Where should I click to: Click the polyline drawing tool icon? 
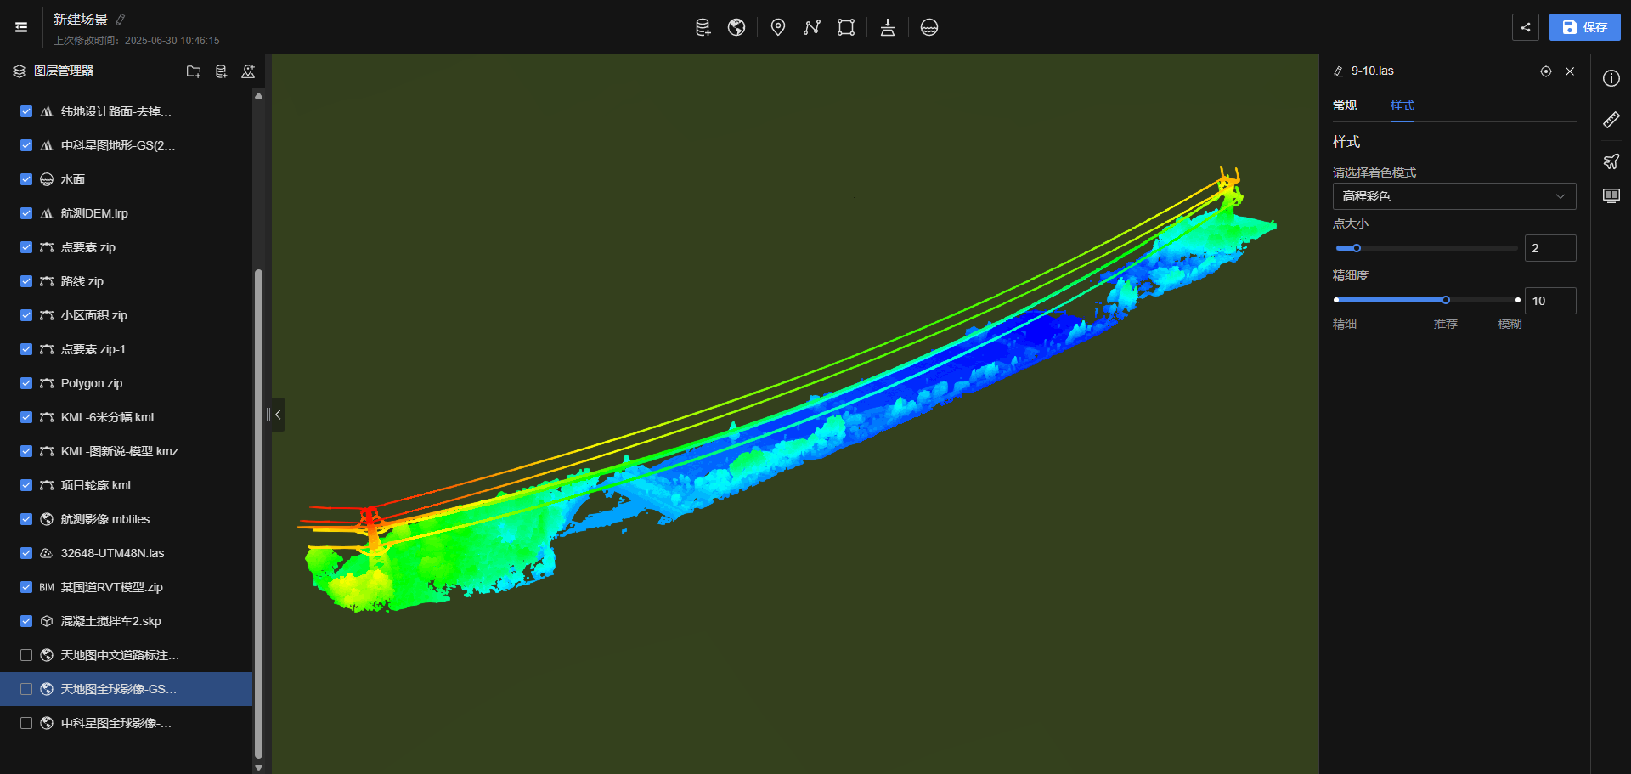pyautogui.click(x=812, y=27)
